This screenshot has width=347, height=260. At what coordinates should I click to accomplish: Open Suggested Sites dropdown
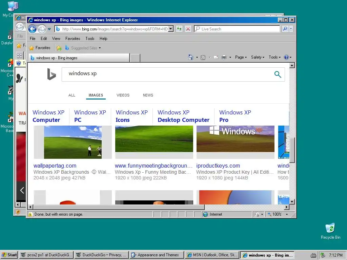click(x=83, y=48)
